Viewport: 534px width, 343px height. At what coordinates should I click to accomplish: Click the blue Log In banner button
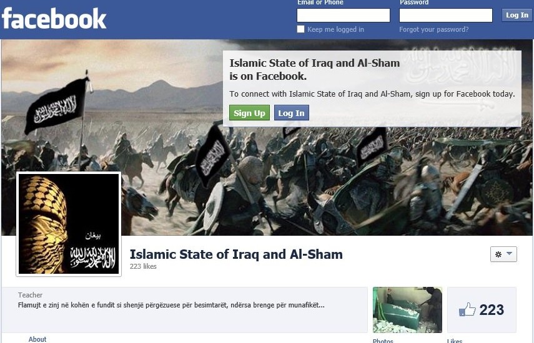[291, 113]
